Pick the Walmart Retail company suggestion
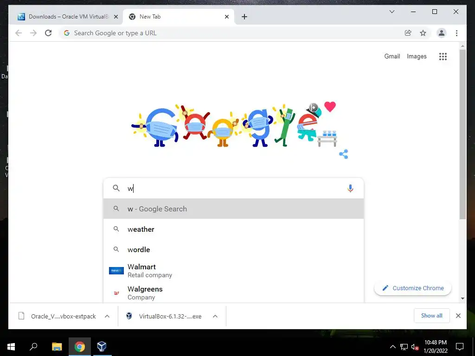The width and height of the screenshot is (475, 356). (234, 271)
